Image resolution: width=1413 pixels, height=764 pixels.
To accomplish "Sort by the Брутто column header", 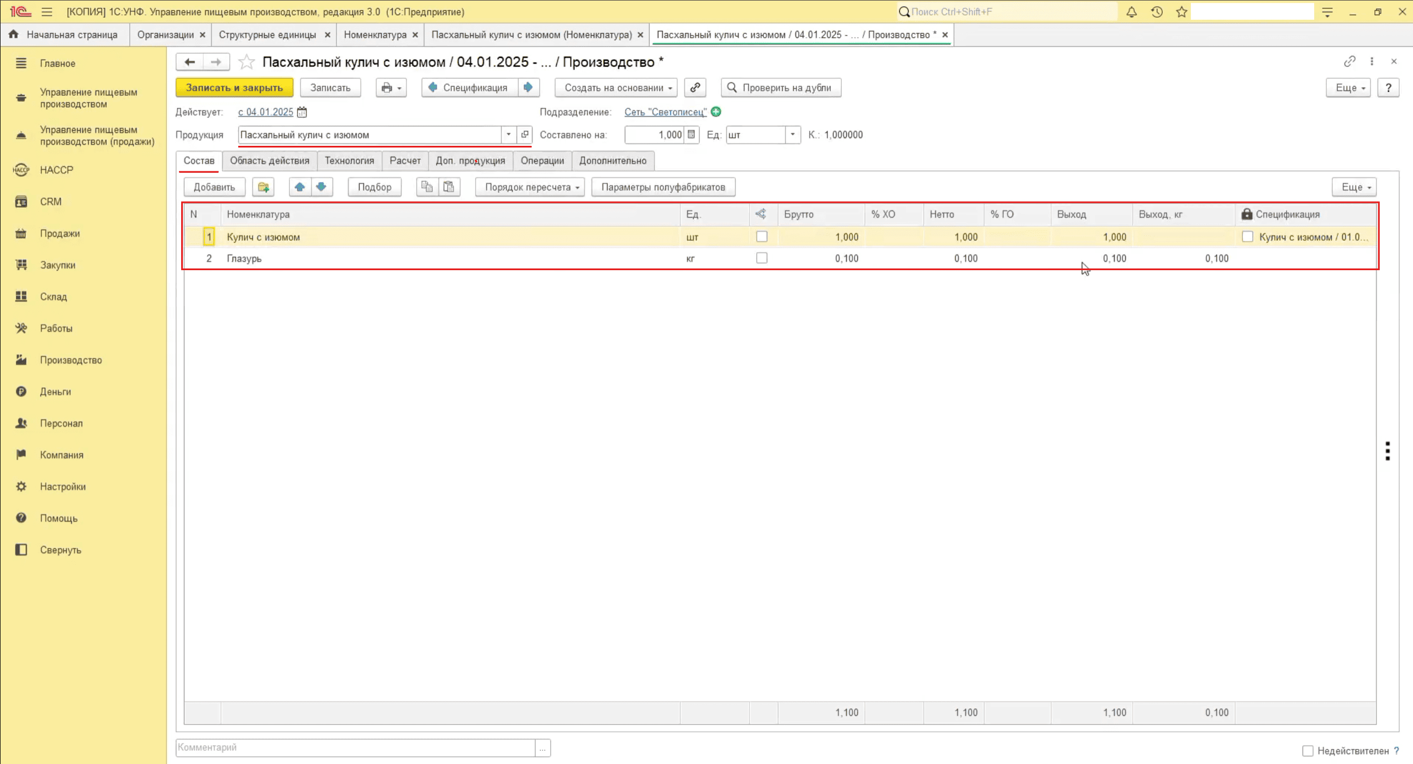I will pos(821,214).
